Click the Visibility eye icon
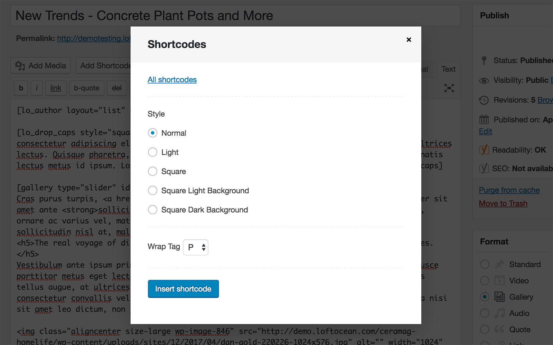The height and width of the screenshot is (345, 553). [x=484, y=80]
